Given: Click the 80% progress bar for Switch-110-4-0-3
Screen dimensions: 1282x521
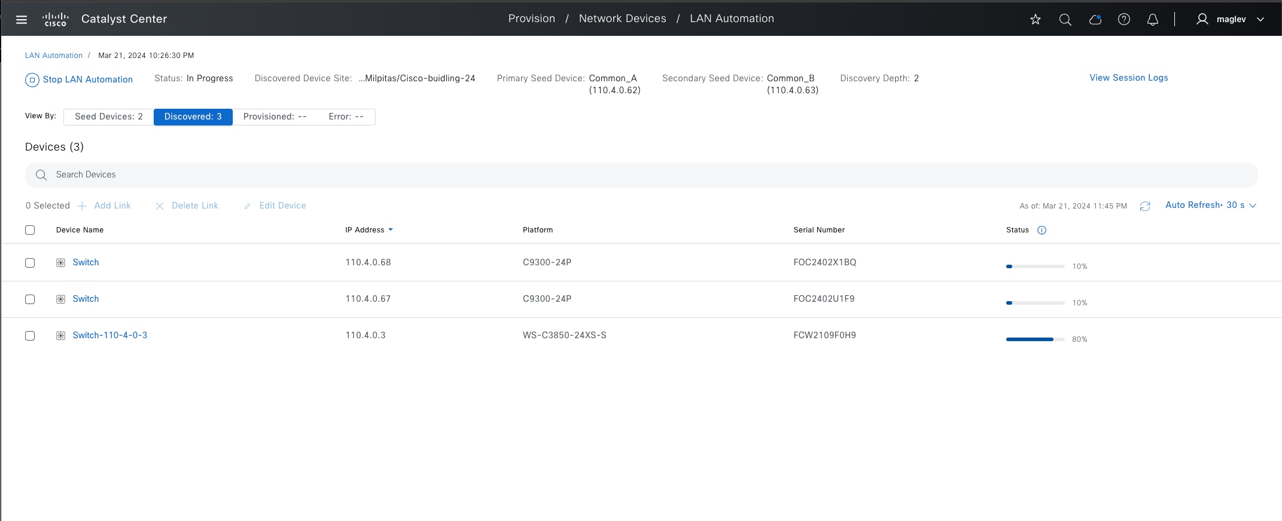Looking at the screenshot, I should [1035, 339].
